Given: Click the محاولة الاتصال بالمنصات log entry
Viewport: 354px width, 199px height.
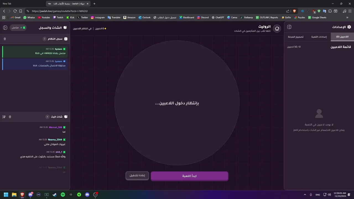Looking at the screenshot, I should [x=35, y=64].
